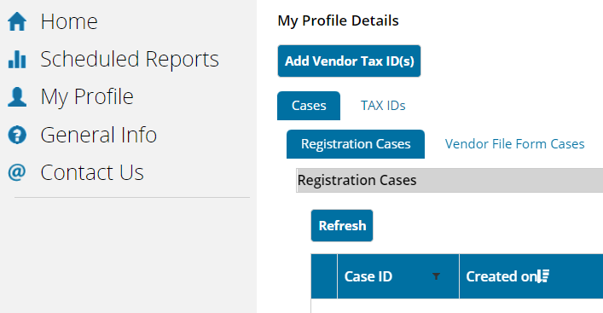Click the Created on sort icon
Image resolution: width=603 pixels, height=313 pixels.
[543, 276]
